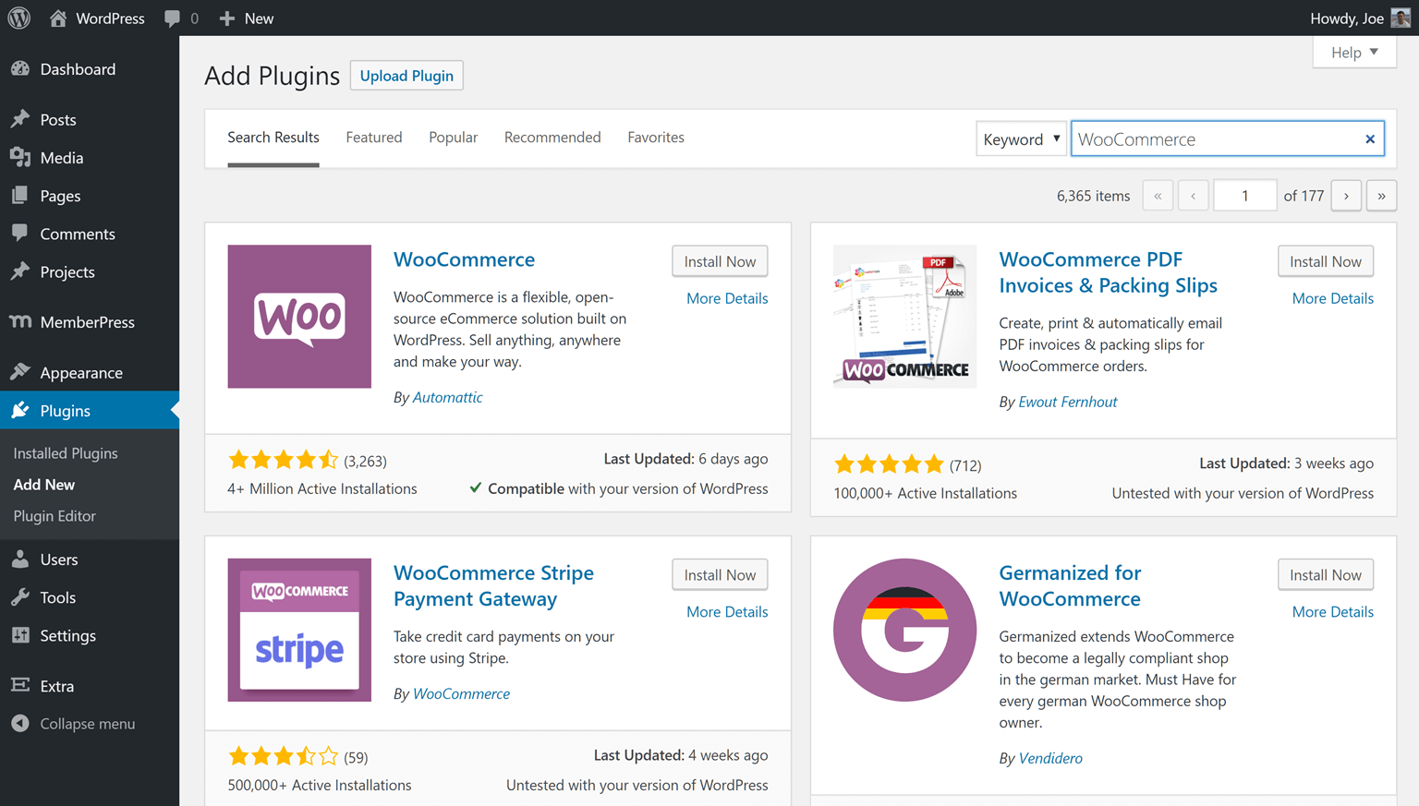Click the WordPress logo icon in admin bar
The image size is (1419, 806).
(x=18, y=18)
